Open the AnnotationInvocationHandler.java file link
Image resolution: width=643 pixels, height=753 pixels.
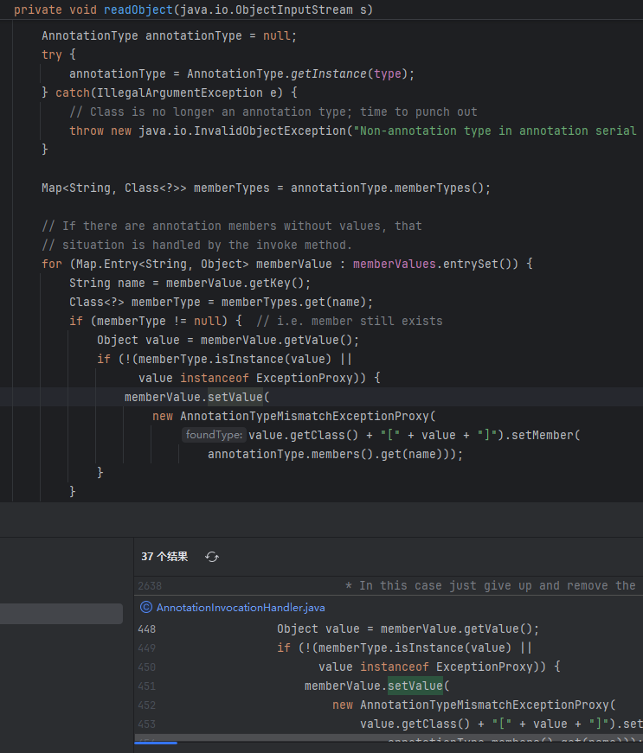click(x=242, y=608)
